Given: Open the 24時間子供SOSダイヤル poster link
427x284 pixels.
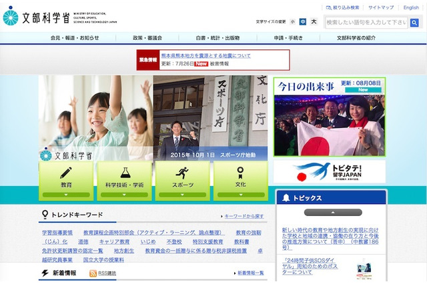Looking at the screenshot, I should coord(310,266).
